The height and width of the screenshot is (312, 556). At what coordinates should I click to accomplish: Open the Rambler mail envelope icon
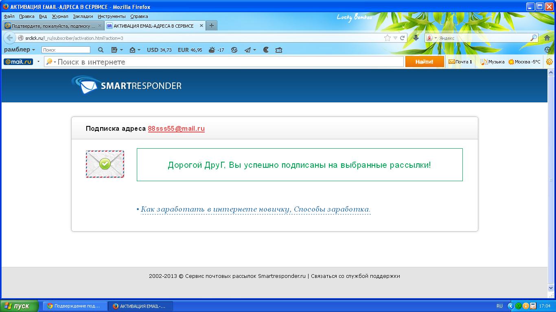[132, 50]
